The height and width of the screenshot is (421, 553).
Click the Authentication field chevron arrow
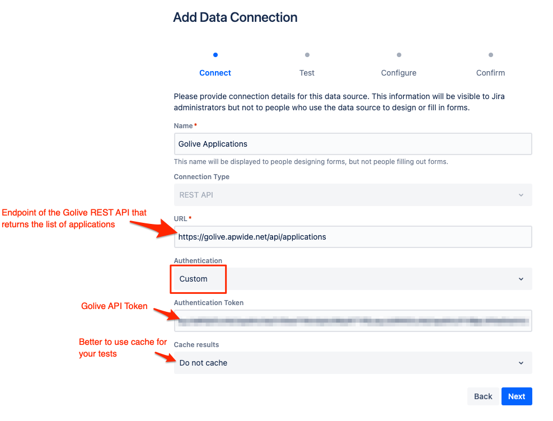(521, 279)
